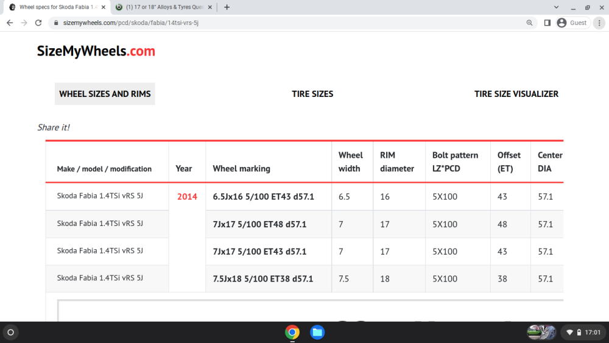Open the zoom magnifier icon in address bar

pyautogui.click(x=529, y=23)
